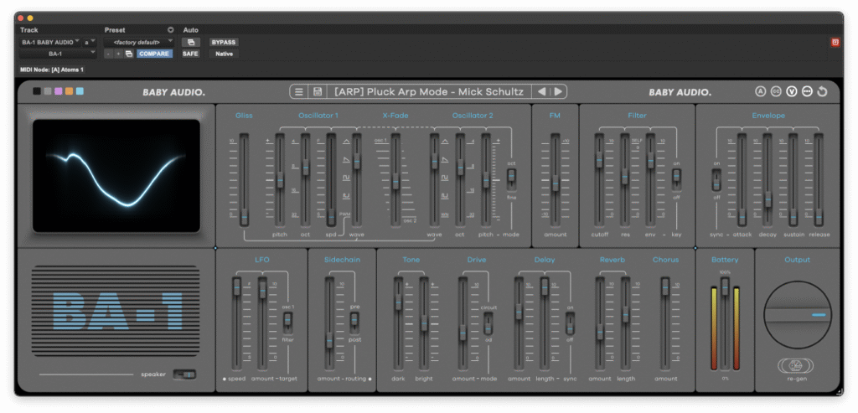Image resolution: width=858 pixels, height=413 pixels.
Task: Click the Tone bright slider handle
Action: point(423,323)
